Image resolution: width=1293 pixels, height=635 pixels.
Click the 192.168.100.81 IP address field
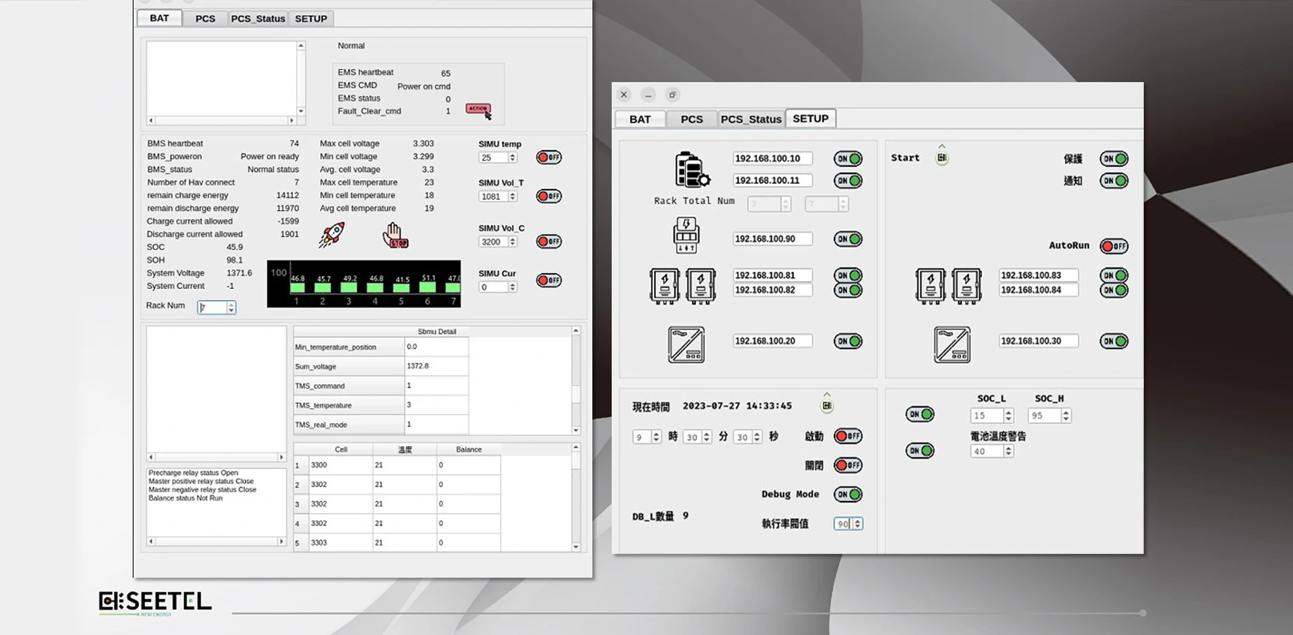click(772, 275)
